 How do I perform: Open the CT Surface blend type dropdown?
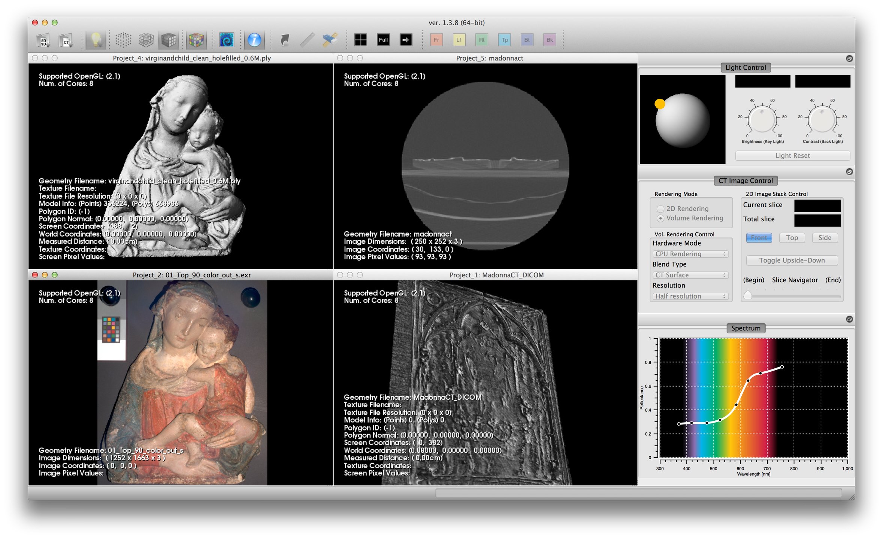point(690,275)
